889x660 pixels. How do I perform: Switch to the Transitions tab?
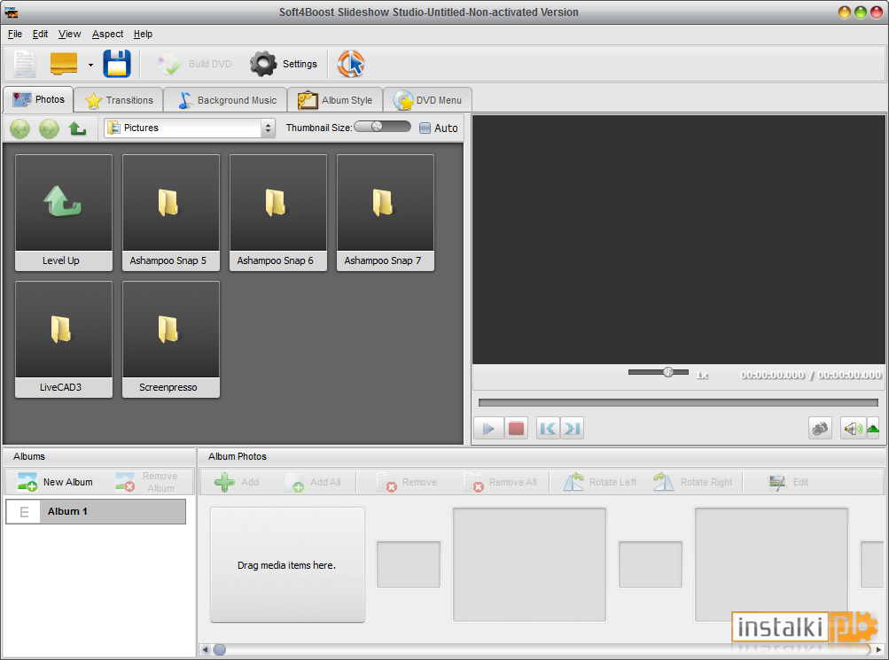click(119, 100)
